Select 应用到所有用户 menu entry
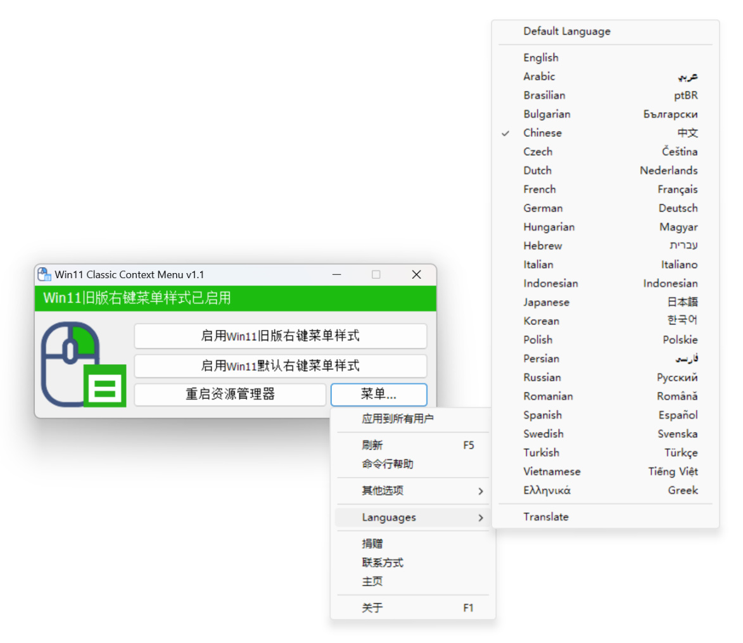 coord(412,419)
